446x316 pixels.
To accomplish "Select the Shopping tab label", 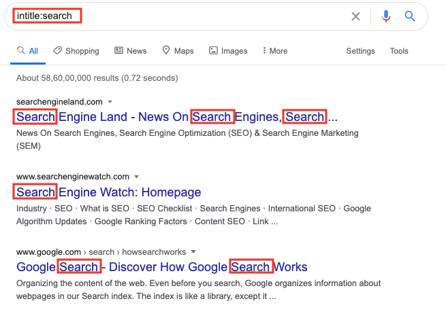I will tap(82, 51).
